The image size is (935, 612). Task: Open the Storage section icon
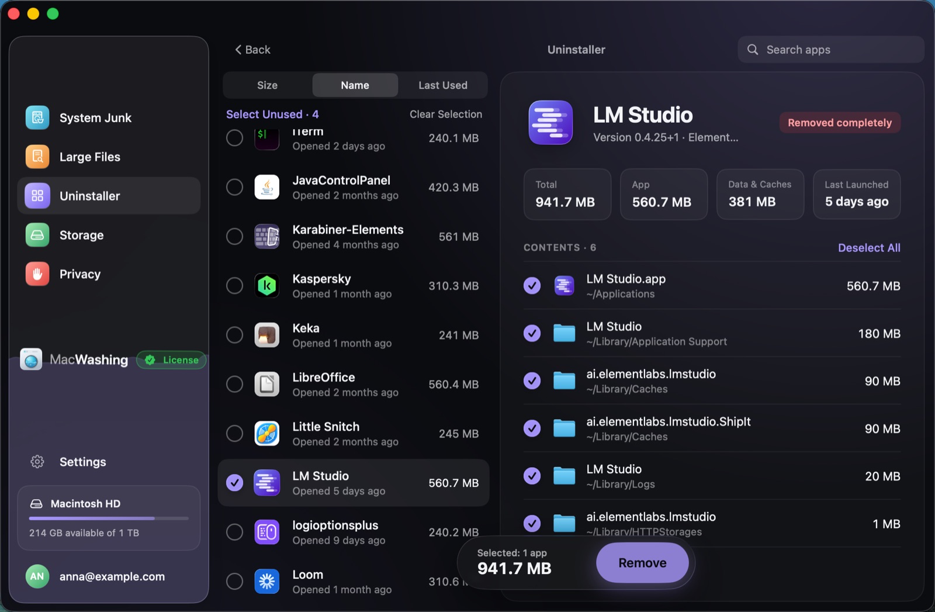[x=37, y=235]
